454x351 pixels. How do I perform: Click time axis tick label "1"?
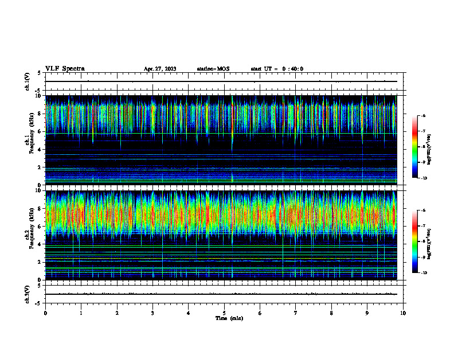pos(81,313)
